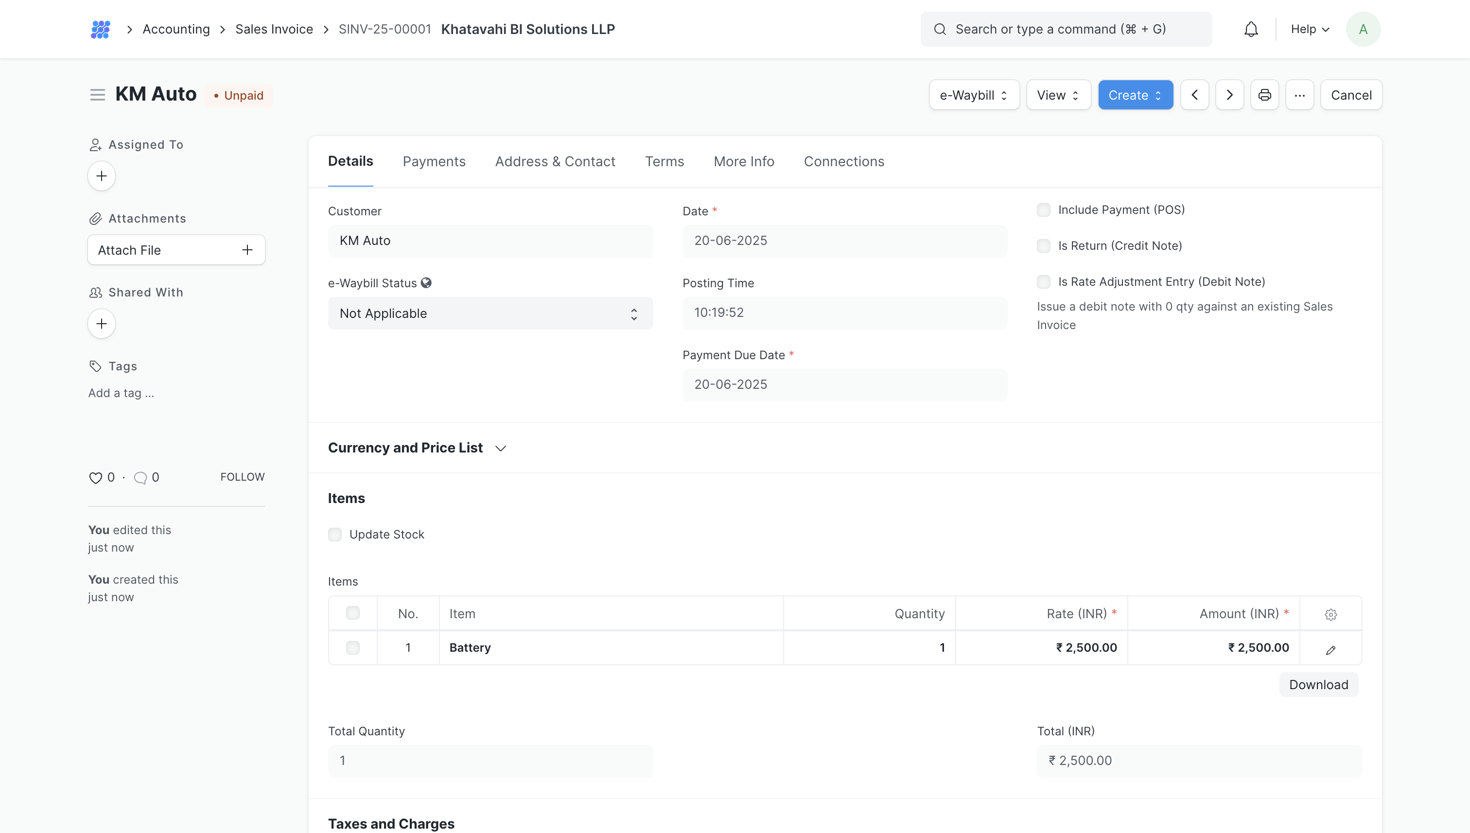Select all rows in items table
The width and height of the screenshot is (1470, 833).
tap(353, 613)
